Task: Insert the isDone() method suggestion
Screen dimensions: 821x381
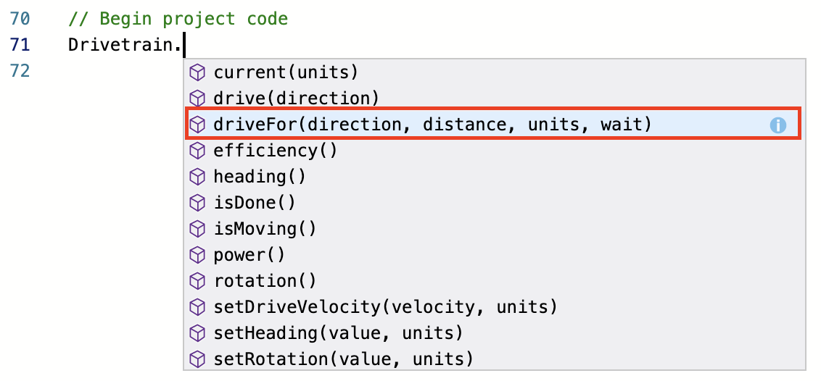Action: [x=255, y=203]
